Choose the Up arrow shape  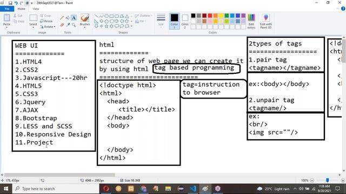127,22
